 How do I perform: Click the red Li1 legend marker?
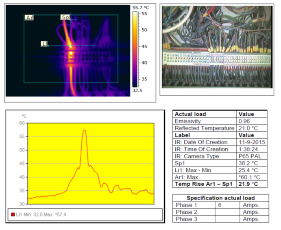[13, 215]
